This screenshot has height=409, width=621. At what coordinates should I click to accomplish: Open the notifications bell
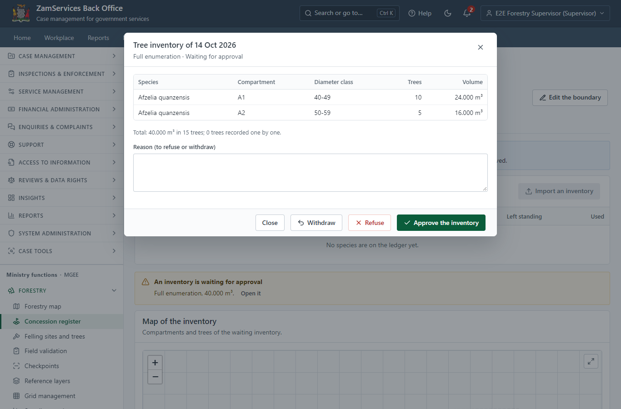(x=467, y=13)
